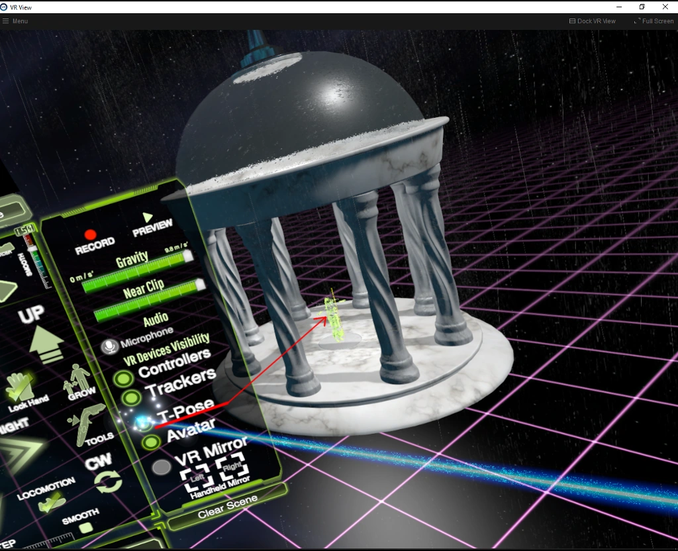Screen dimensions: 678x551
Task: Click the right-pointing triple arrow icon
Action: click(22, 453)
